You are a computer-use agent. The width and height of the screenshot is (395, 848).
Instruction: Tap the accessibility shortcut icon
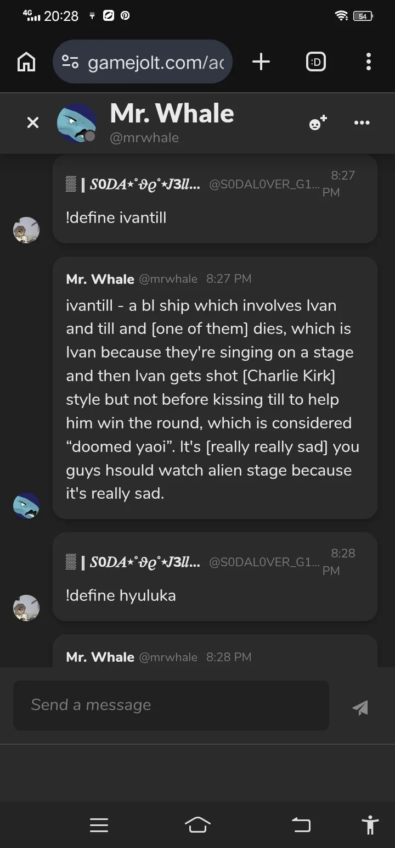tap(370, 825)
